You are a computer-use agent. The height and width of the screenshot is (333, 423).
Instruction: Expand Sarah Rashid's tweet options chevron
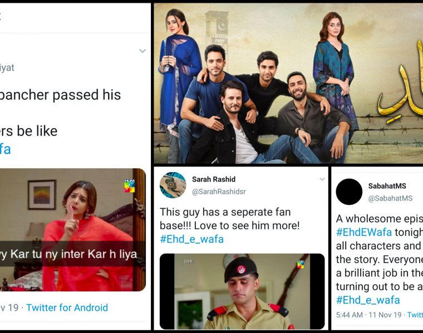(322, 179)
